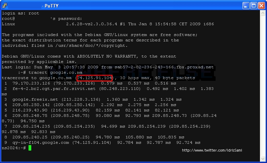Click hostname qy-in-f104.google.com in hop 9
267x163 pixels.
click(x=41, y=142)
